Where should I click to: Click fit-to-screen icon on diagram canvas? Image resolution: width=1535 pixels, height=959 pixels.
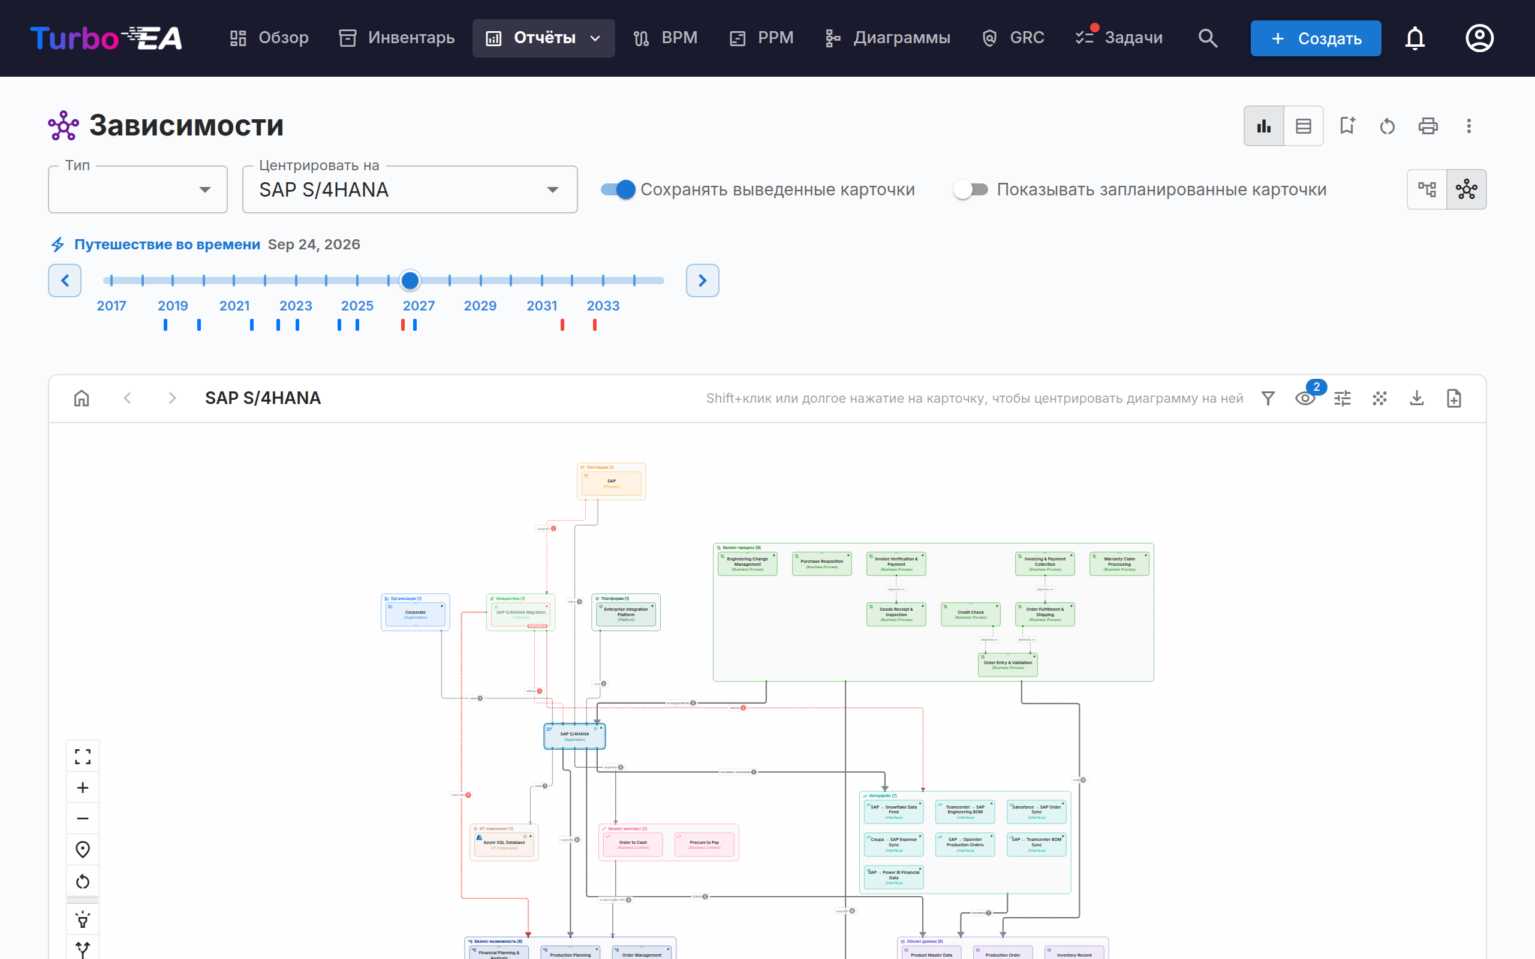coord(83,756)
